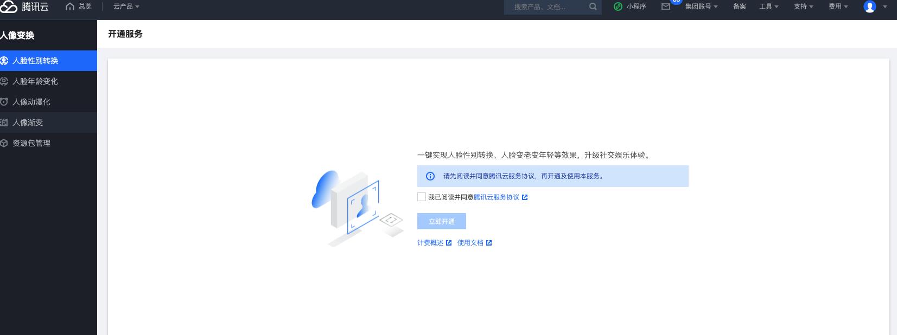Expand the 云产品 products dropdown
The height and width of the screenshot is (335, 897).
click(126, 7)
